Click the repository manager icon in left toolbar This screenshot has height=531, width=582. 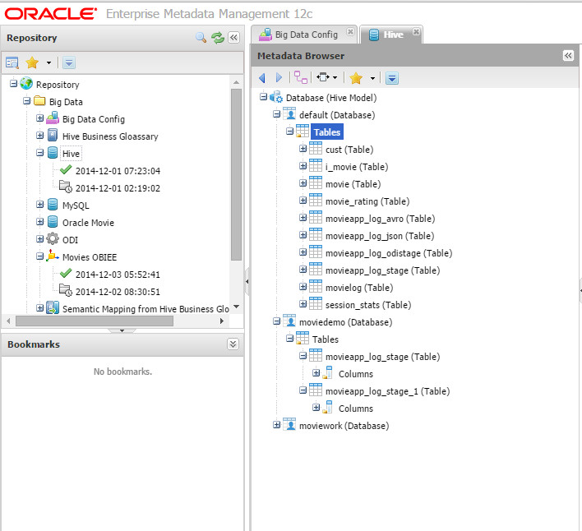pos(12,62)
